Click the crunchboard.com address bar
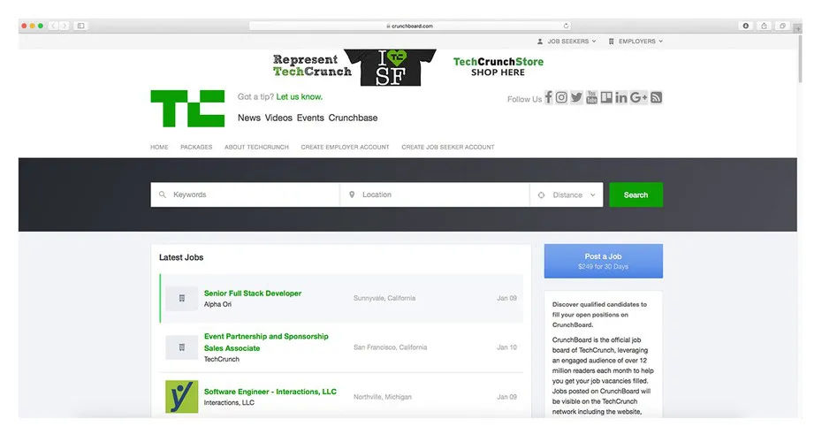 pyautogui.click(x=410, y=26)
